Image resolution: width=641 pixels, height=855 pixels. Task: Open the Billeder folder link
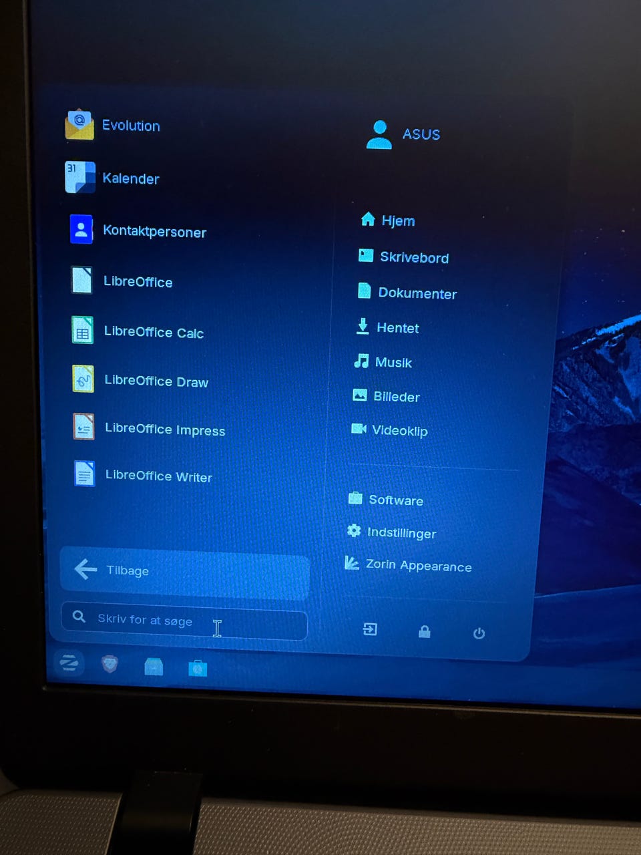click(397, 397)
